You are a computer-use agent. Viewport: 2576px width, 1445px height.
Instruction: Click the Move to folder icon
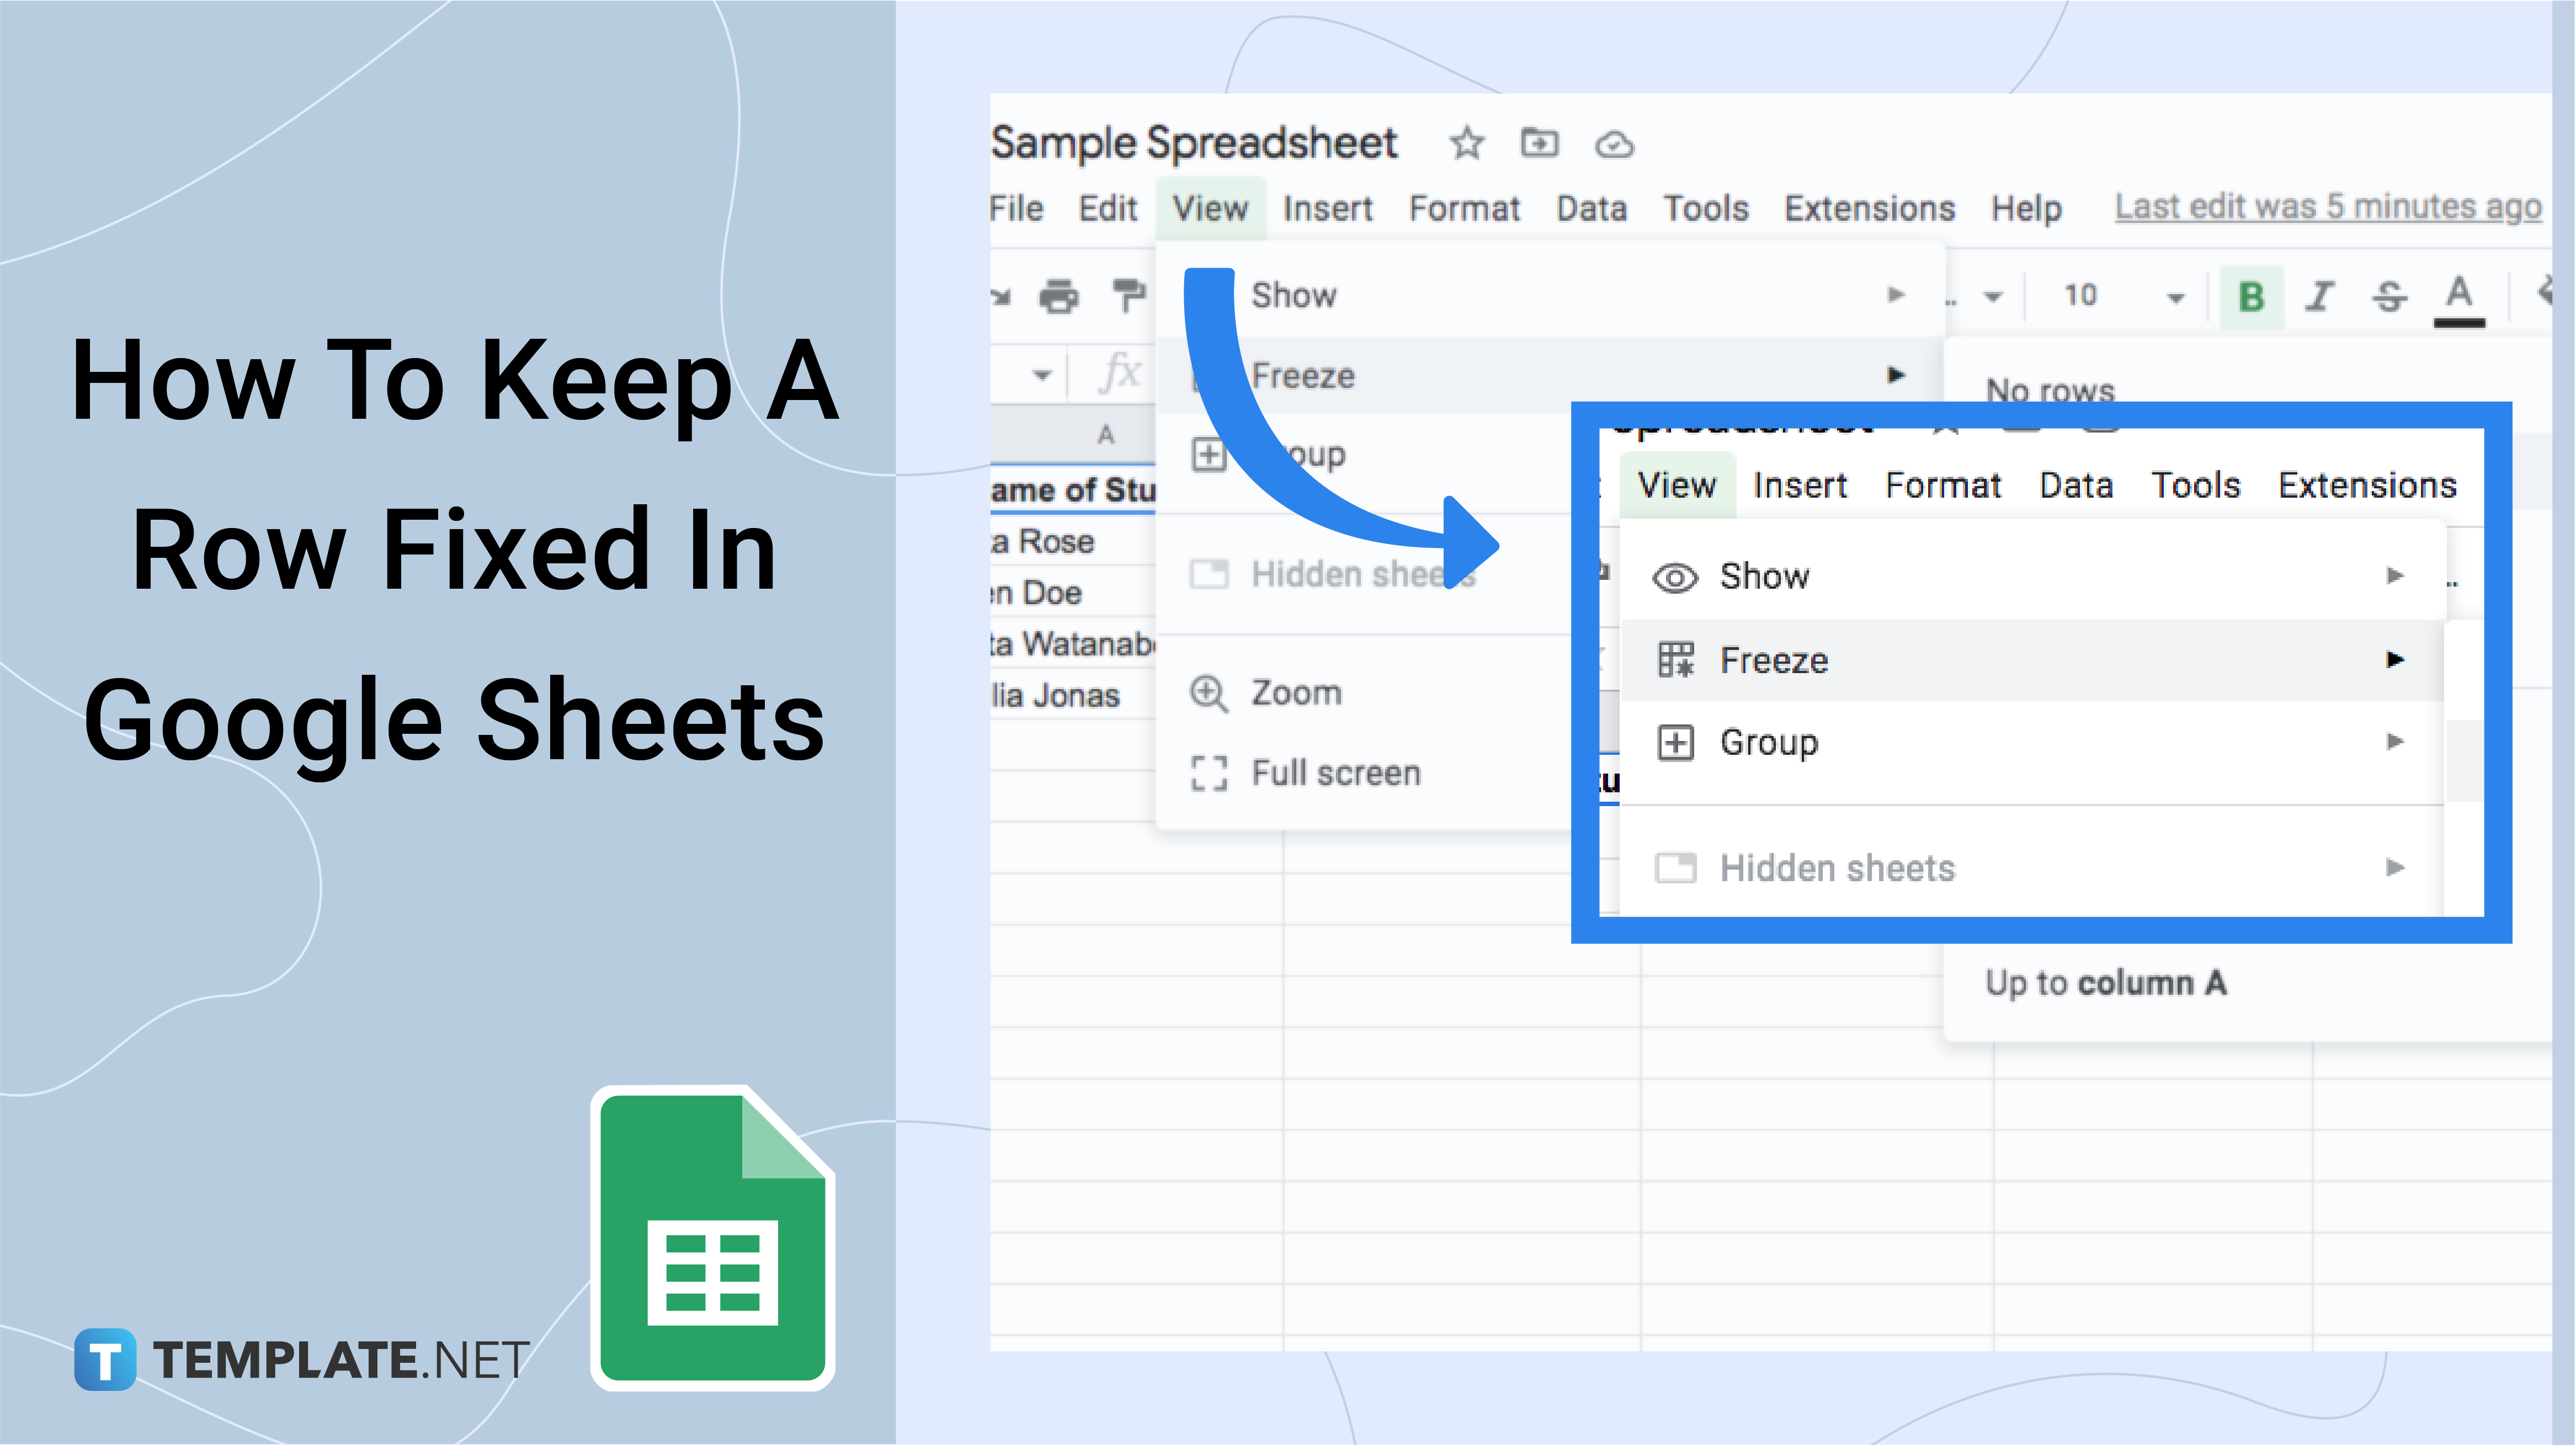tap(1539, 142)
